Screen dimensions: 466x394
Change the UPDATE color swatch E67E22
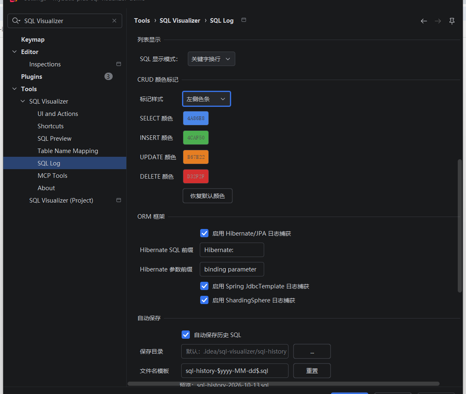pos(196,157)
